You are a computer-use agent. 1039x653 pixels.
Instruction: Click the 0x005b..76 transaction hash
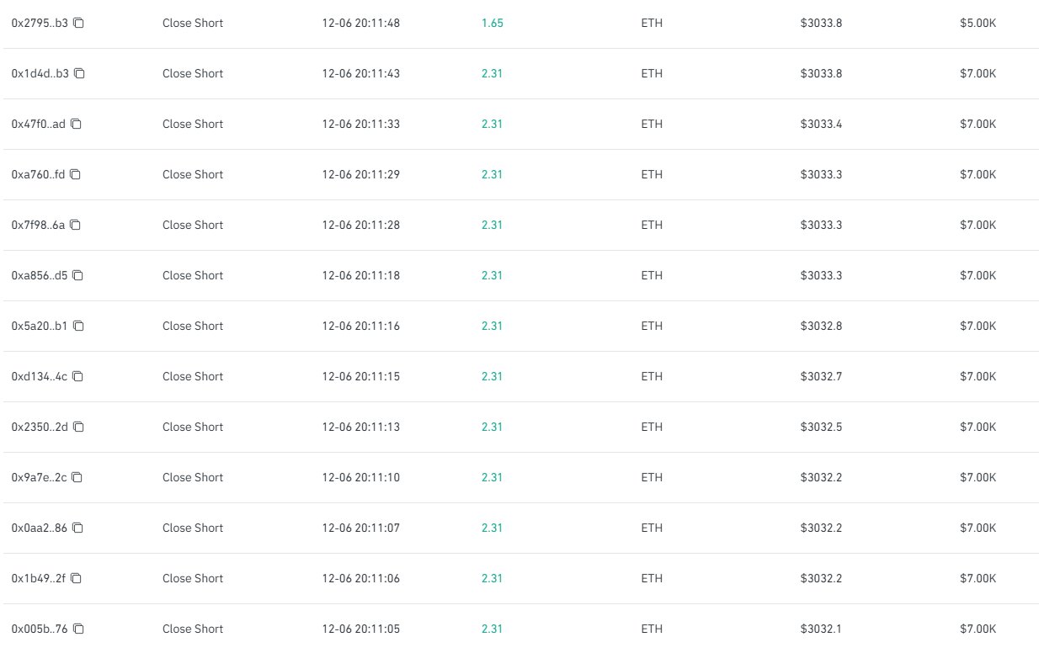pos(39,629)
